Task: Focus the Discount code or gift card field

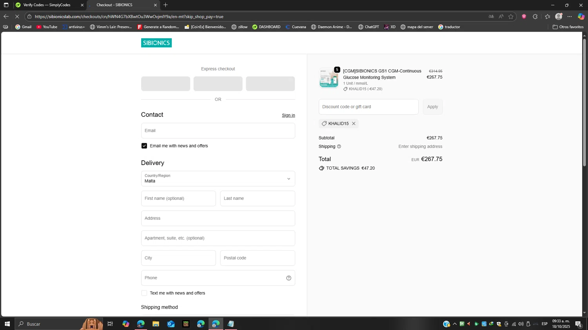Action: (368, 107)
